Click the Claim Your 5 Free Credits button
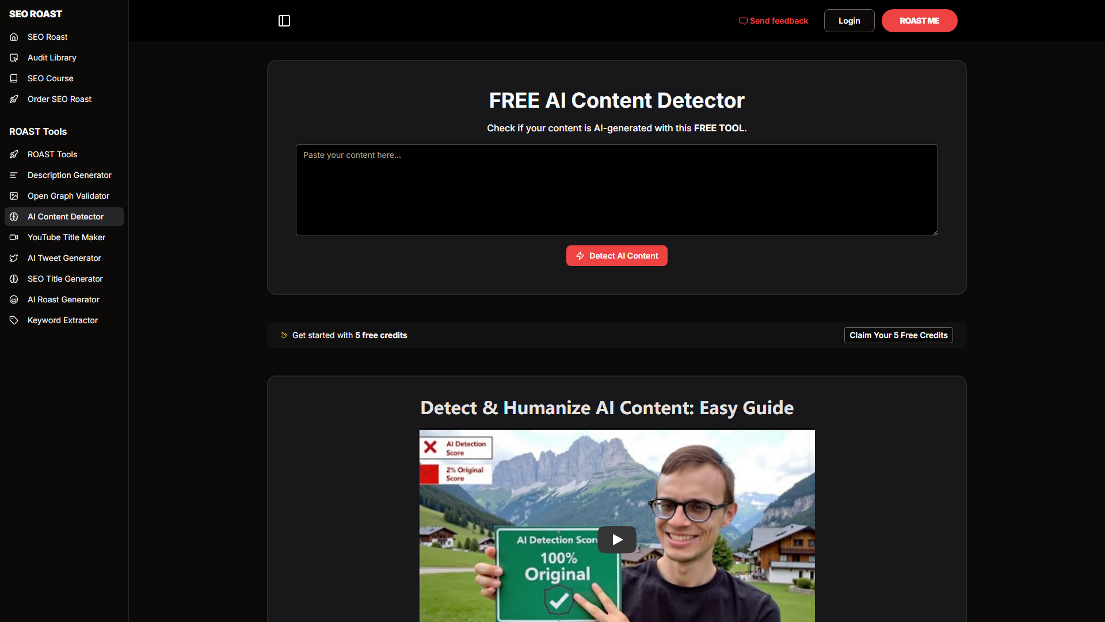The image size is (1105, 622). (898, 335)
